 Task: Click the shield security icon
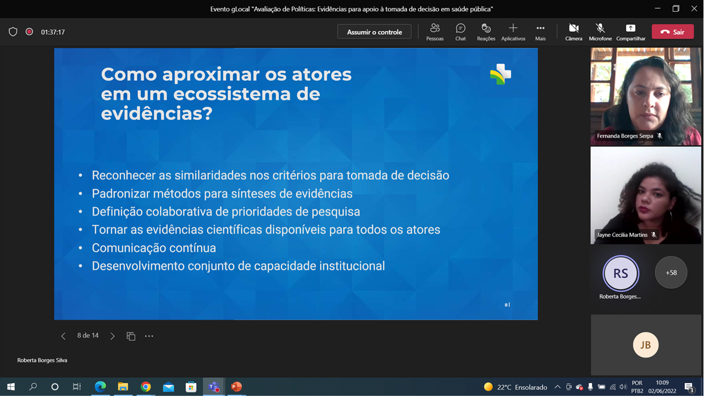13,32
